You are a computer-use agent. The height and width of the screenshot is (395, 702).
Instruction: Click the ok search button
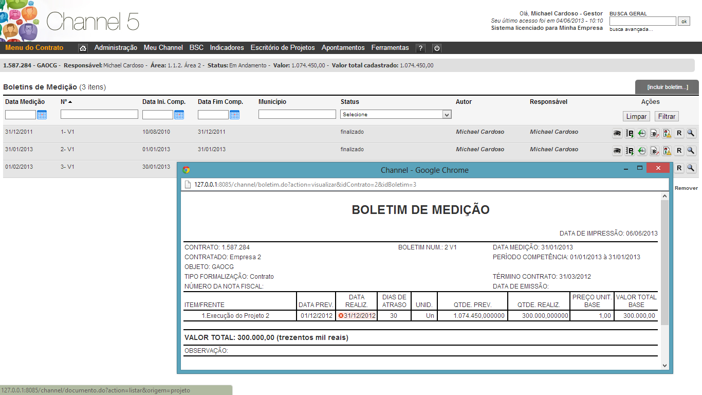[x=684, y=21]
